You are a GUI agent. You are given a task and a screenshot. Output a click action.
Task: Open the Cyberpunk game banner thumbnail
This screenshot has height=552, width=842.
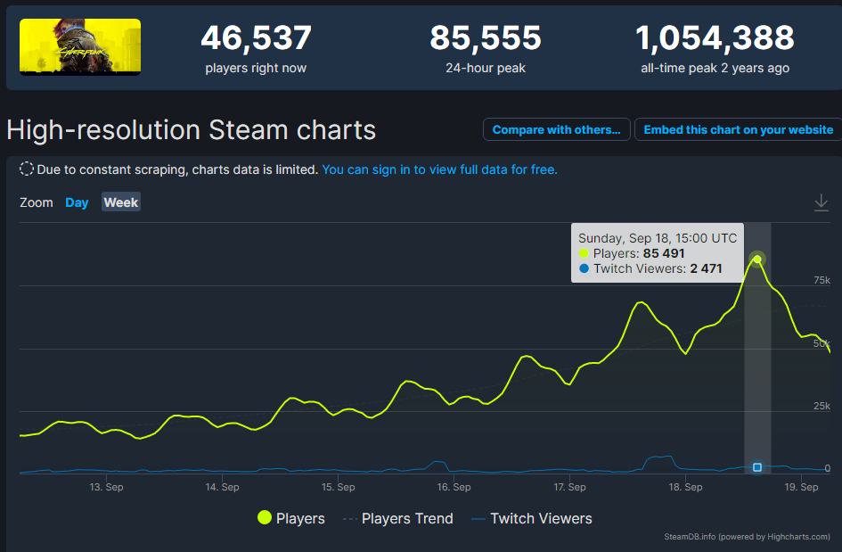pyautogui.click(x=80, y=46)
